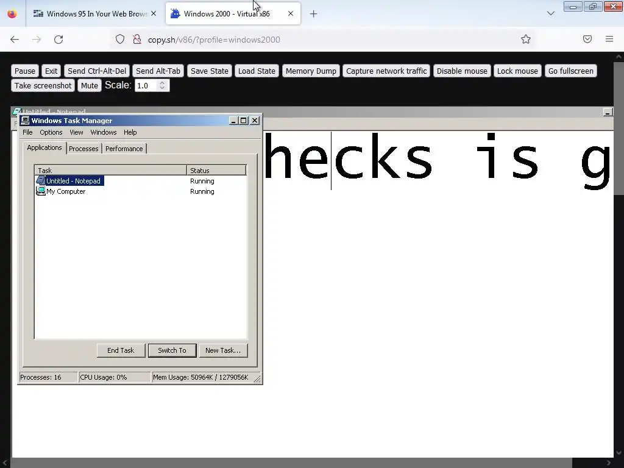The width and height of the screenshot is (624, 468).
Task: Click the Firefox logo icon
Action: point(12,13)
